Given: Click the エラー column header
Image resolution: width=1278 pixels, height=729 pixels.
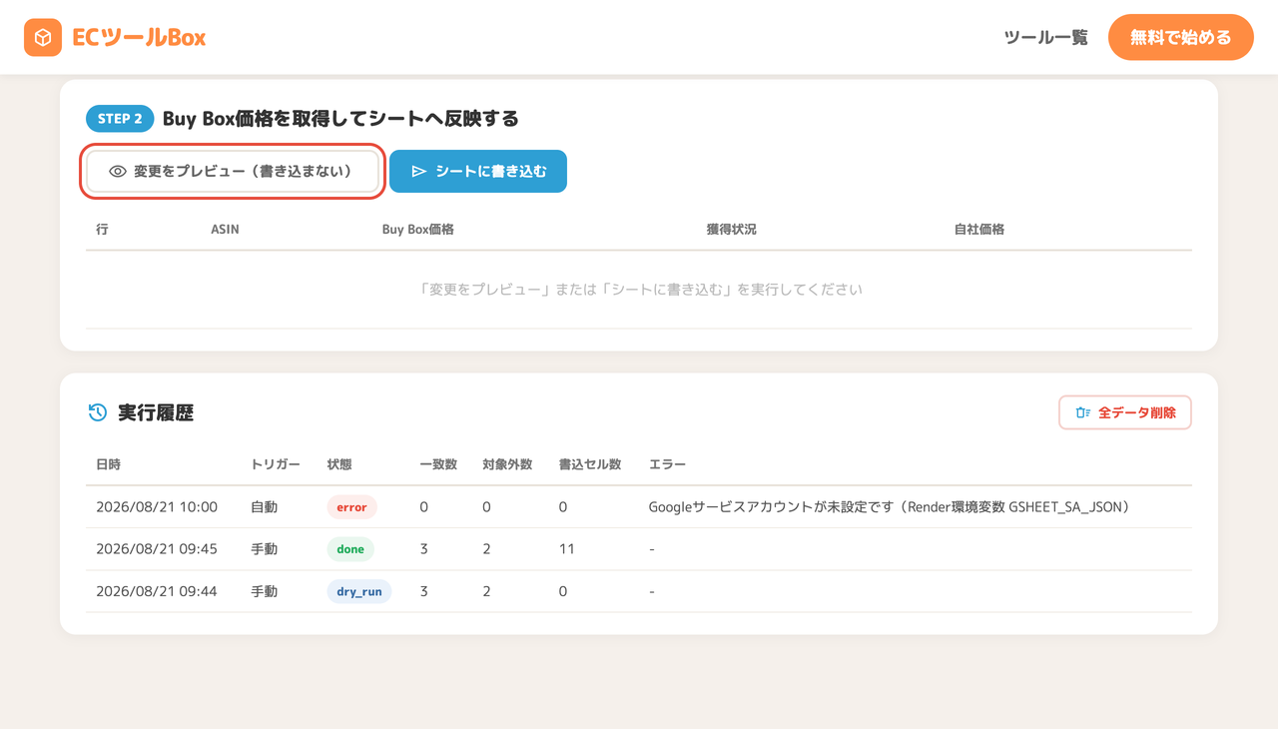Looking at the screenshot, I should [667, 464].
